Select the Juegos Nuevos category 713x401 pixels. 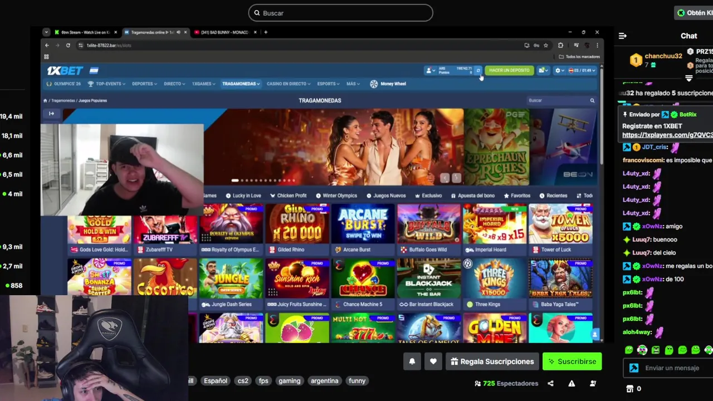point(386,195)
